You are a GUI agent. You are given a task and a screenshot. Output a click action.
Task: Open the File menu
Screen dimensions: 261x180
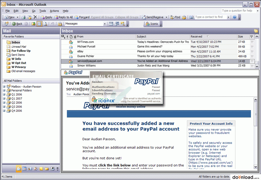click(7, 11)
